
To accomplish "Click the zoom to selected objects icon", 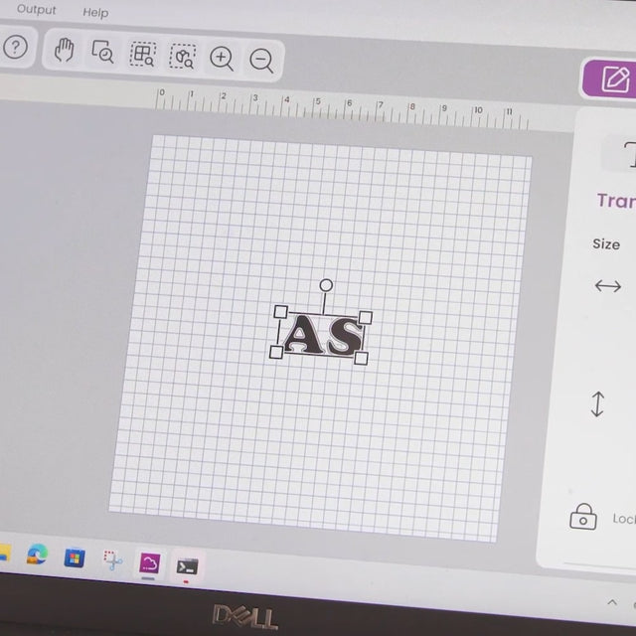I will (x=182, y=57).
